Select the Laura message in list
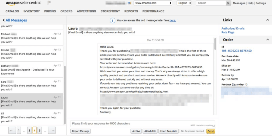Image resolution: width=272 pixels, height=136 pixels. click(x=31, y=101)
